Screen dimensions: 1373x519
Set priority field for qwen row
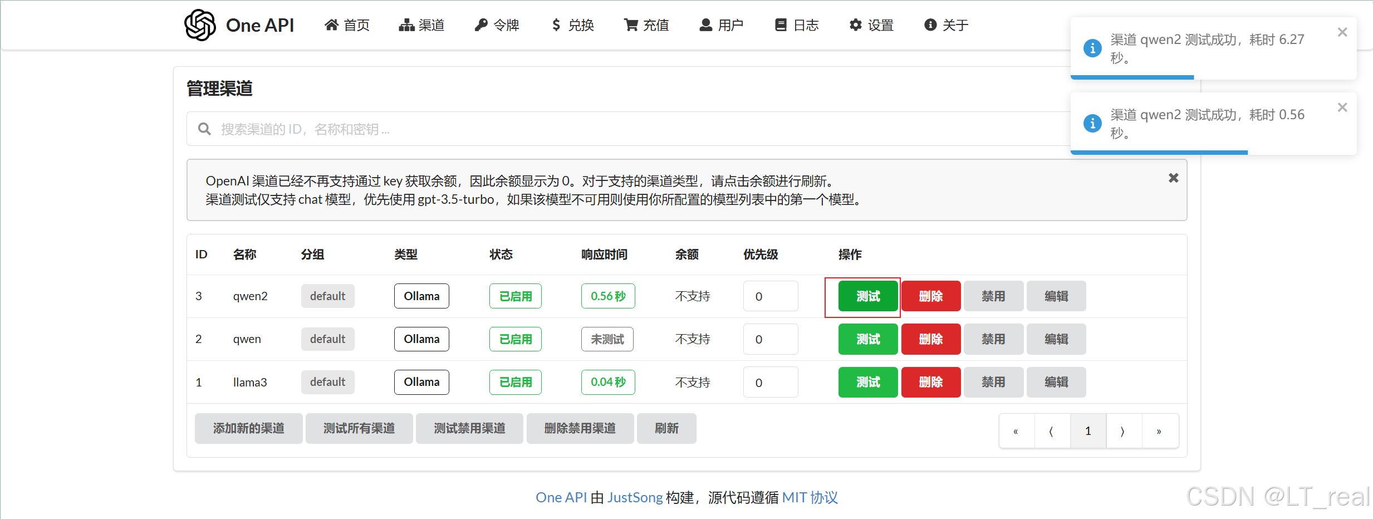771,339
